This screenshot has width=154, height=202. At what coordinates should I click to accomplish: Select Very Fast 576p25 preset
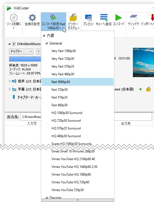tap(78, 66)
